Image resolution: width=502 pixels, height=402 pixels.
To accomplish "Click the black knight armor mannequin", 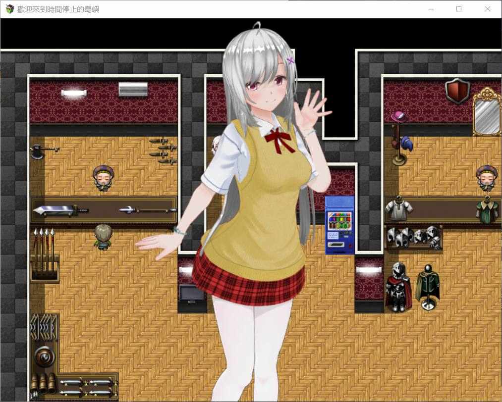I will 398,287.
